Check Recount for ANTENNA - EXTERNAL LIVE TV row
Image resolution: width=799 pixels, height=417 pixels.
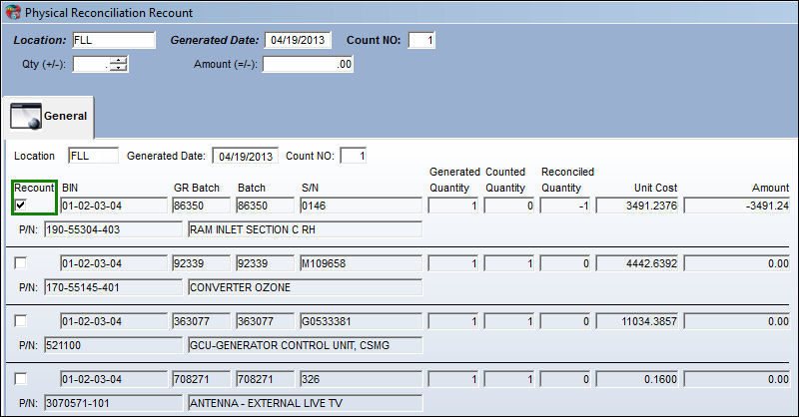(x=20, y=379)
